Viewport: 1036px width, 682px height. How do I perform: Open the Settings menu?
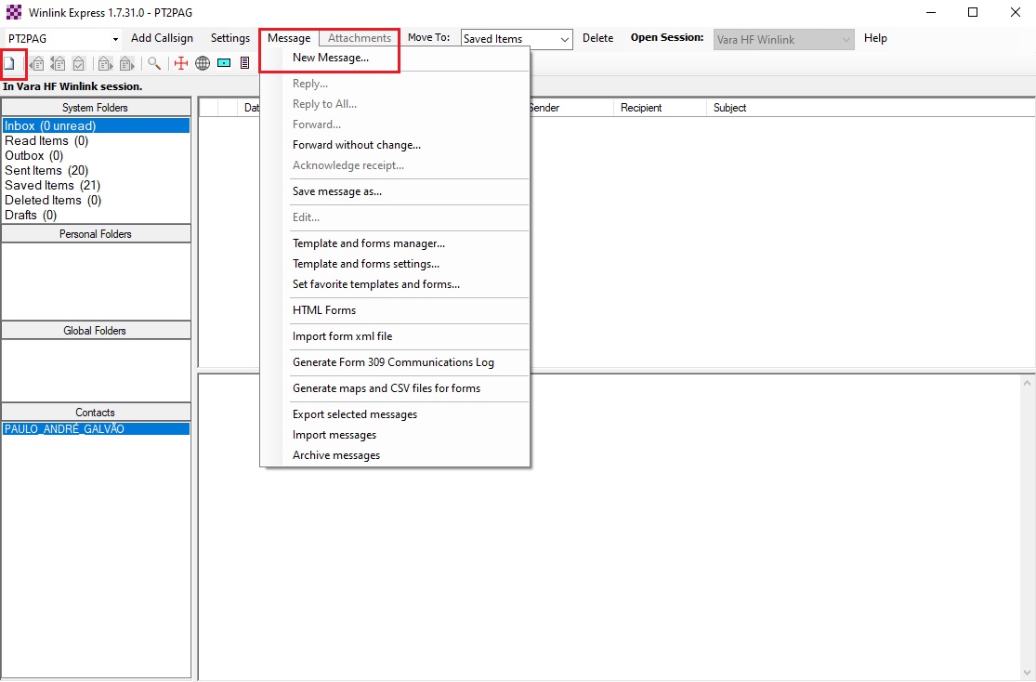click(229, 38)
